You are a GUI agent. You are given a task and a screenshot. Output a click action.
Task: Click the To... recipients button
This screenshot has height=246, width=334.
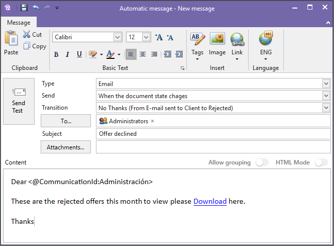(66, 121)
